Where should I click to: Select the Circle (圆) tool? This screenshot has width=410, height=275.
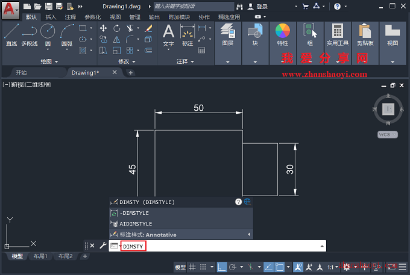coord(48,34)
